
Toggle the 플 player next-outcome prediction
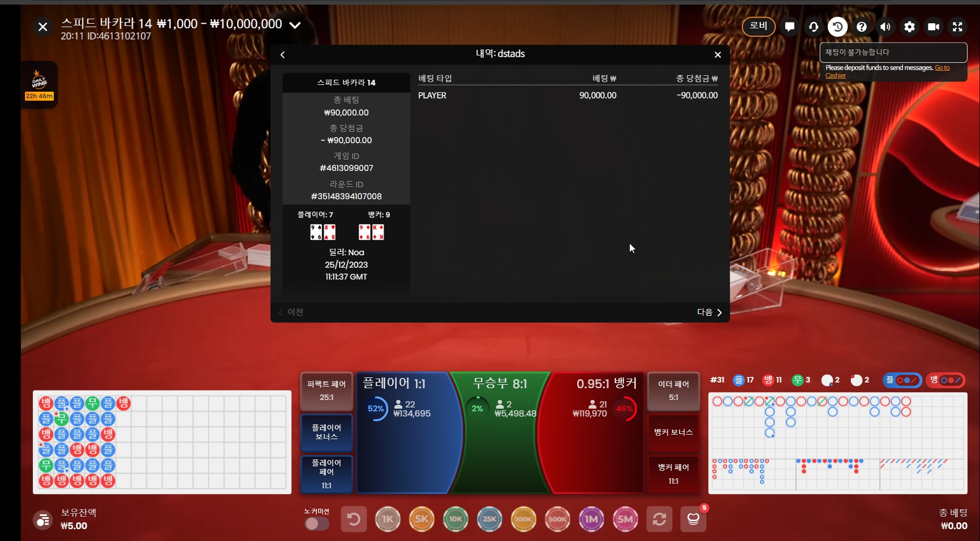coord(902,380)
